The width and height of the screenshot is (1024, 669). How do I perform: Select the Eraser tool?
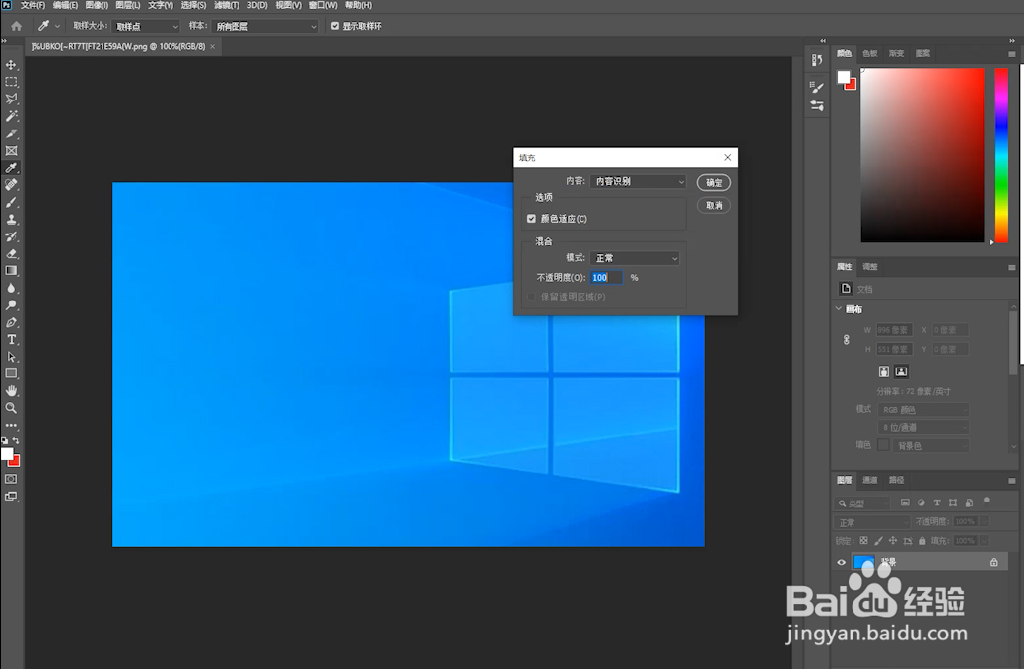(11, 254)
